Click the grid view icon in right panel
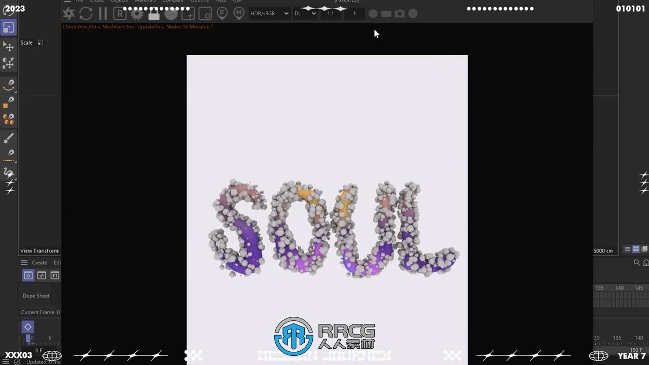The height and width of the screenshot is (365, 649). tap(636, 249)
